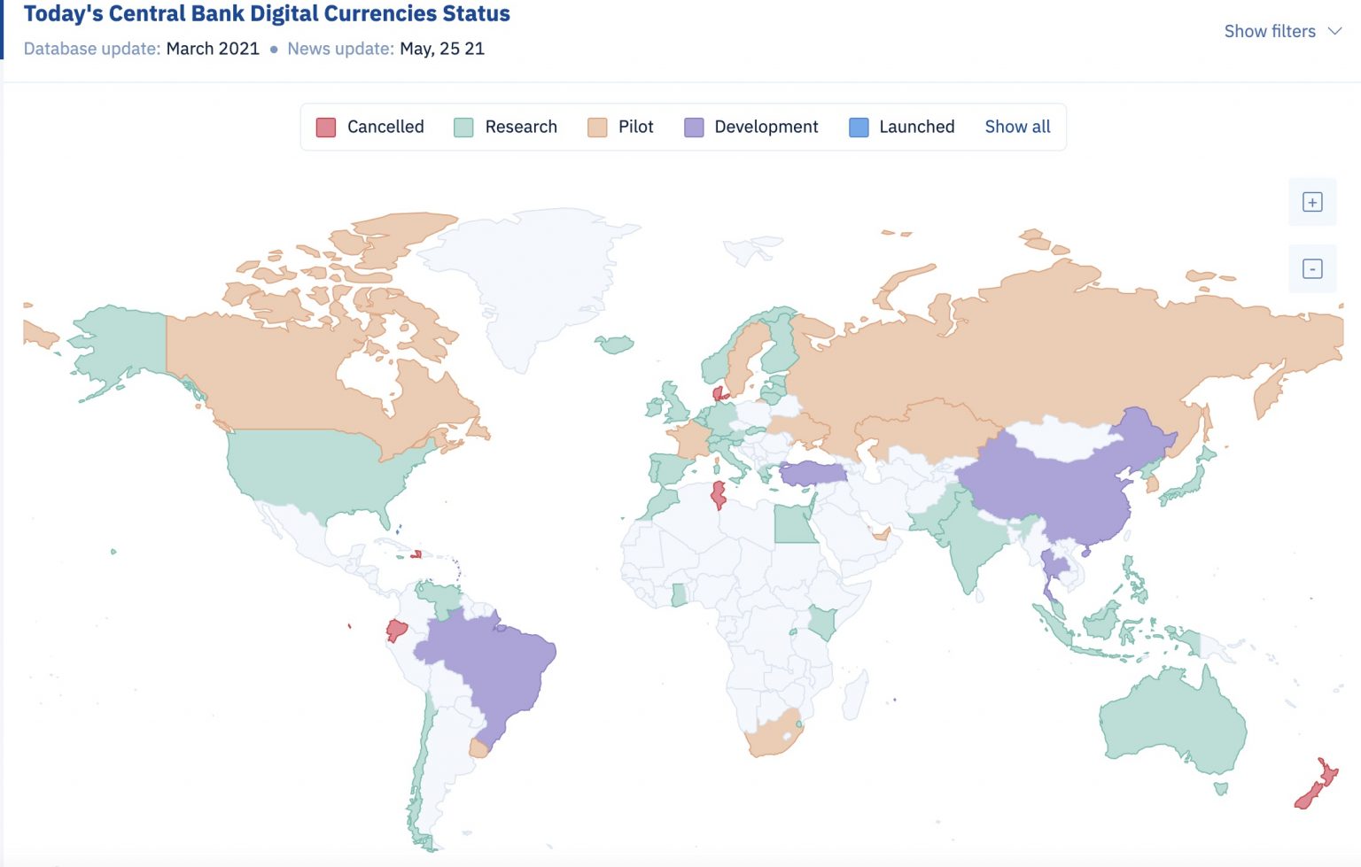The height and width of the screenshot is (867, 1361).
Task: Expand the Show filters chevron
Action: click(1334, 31)
